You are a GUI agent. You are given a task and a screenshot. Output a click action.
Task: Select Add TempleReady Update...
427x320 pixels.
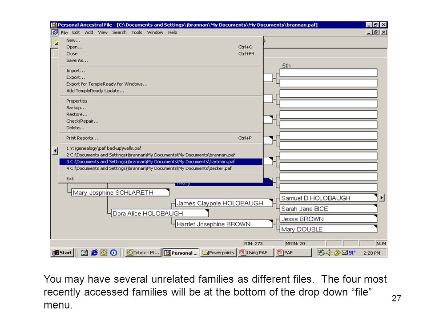point(161,91)
